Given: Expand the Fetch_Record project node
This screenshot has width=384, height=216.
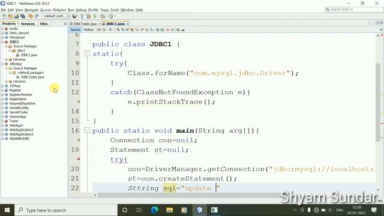Looking at the screenshot, I should [x=2, y=33].
